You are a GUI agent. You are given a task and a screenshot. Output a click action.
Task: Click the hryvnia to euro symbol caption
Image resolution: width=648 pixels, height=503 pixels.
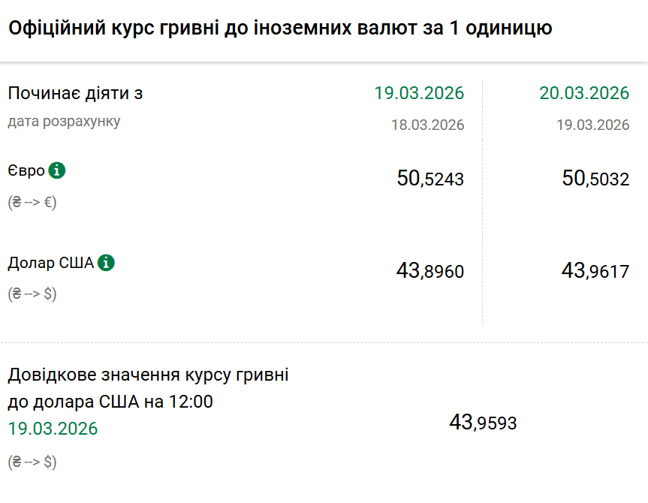[32, 202]
